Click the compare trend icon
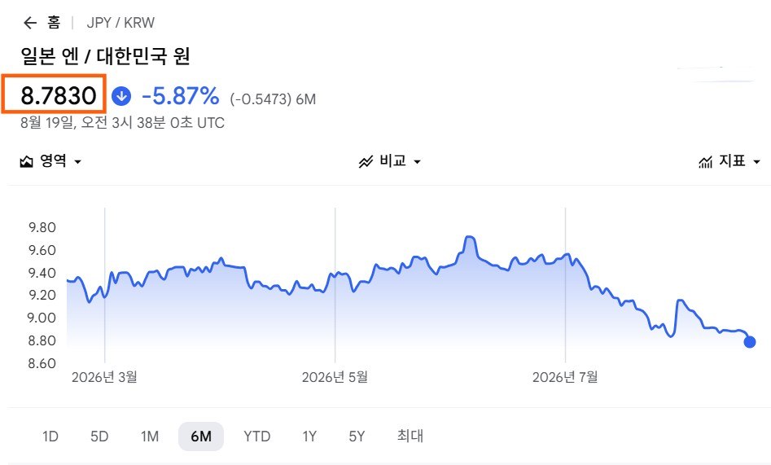This screenshot has width=771, height=465. point(366,161)
